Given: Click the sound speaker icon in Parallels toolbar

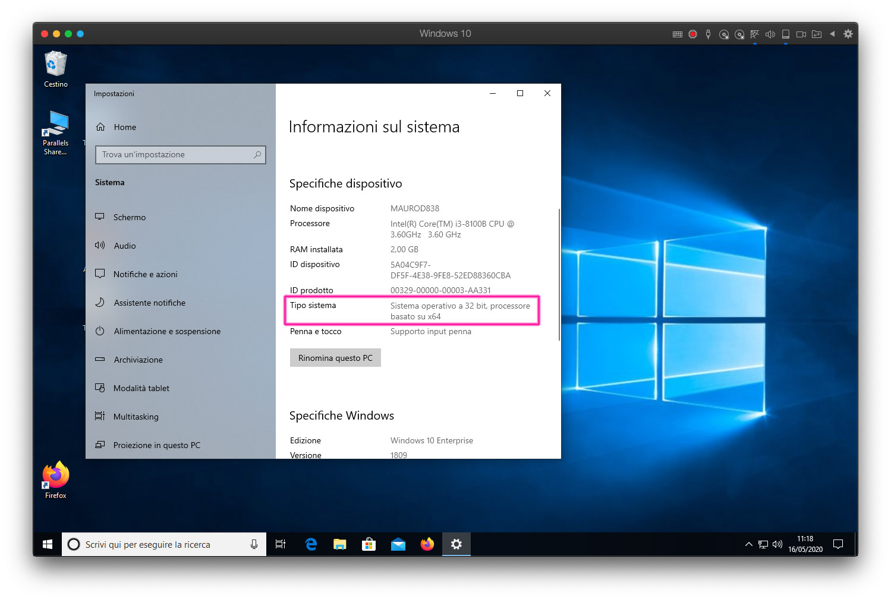Looking at the screenshot, I should tap(770, 34).
